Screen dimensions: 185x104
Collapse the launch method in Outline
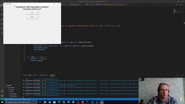7,90
